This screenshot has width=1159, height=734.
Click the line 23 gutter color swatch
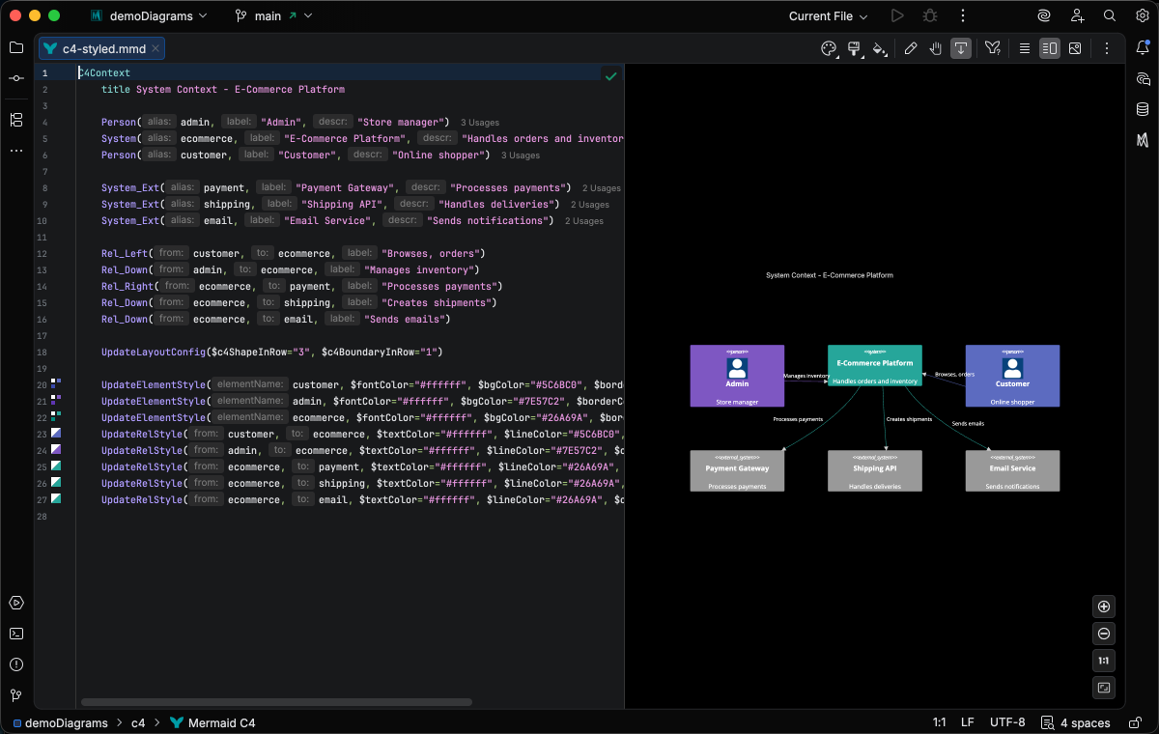tap(56, 434)
